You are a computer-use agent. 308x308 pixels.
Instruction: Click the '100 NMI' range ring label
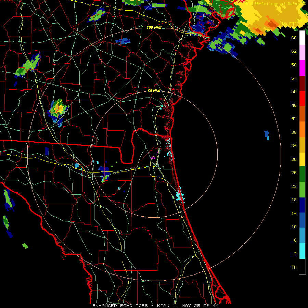tap(154, 27)
